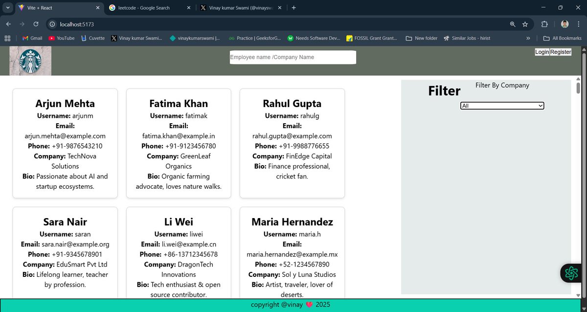Open the FOSSIL Grant bookmark

click(x=372, y=38)
